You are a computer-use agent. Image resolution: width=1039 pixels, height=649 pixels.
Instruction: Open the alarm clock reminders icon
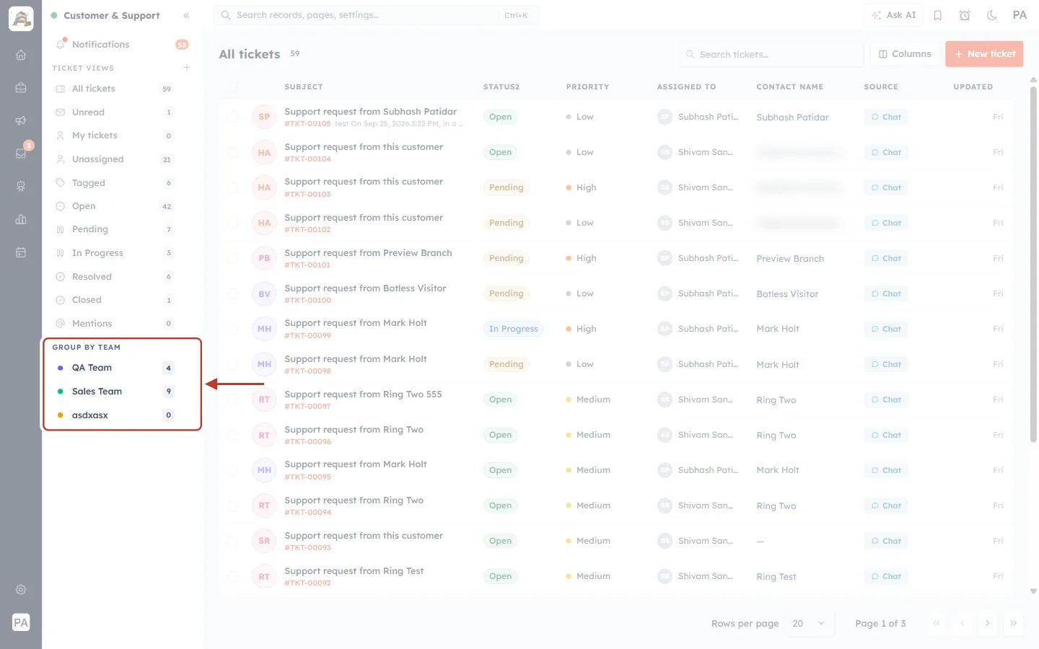(965, 15)
